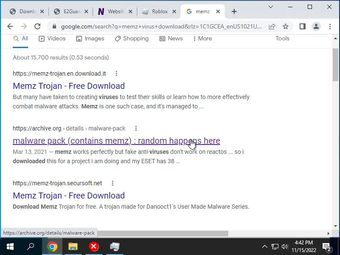Screen dimensions: 340x255
Task: Close the active memz Google tab
Action: pyautogui.click(x=218, y=11)
